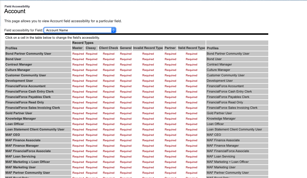Click Client Check cell for MAF Finance Associate

(109, 140)
